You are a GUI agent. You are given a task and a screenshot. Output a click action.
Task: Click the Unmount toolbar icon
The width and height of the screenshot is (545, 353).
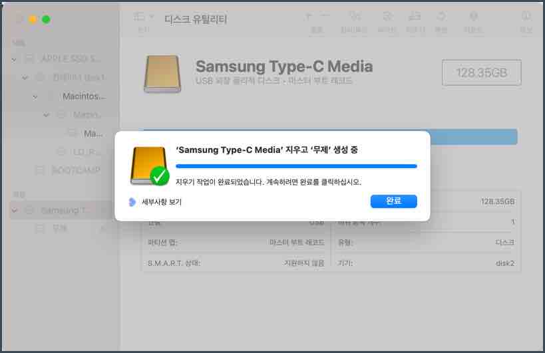click(x=473, y=17)
